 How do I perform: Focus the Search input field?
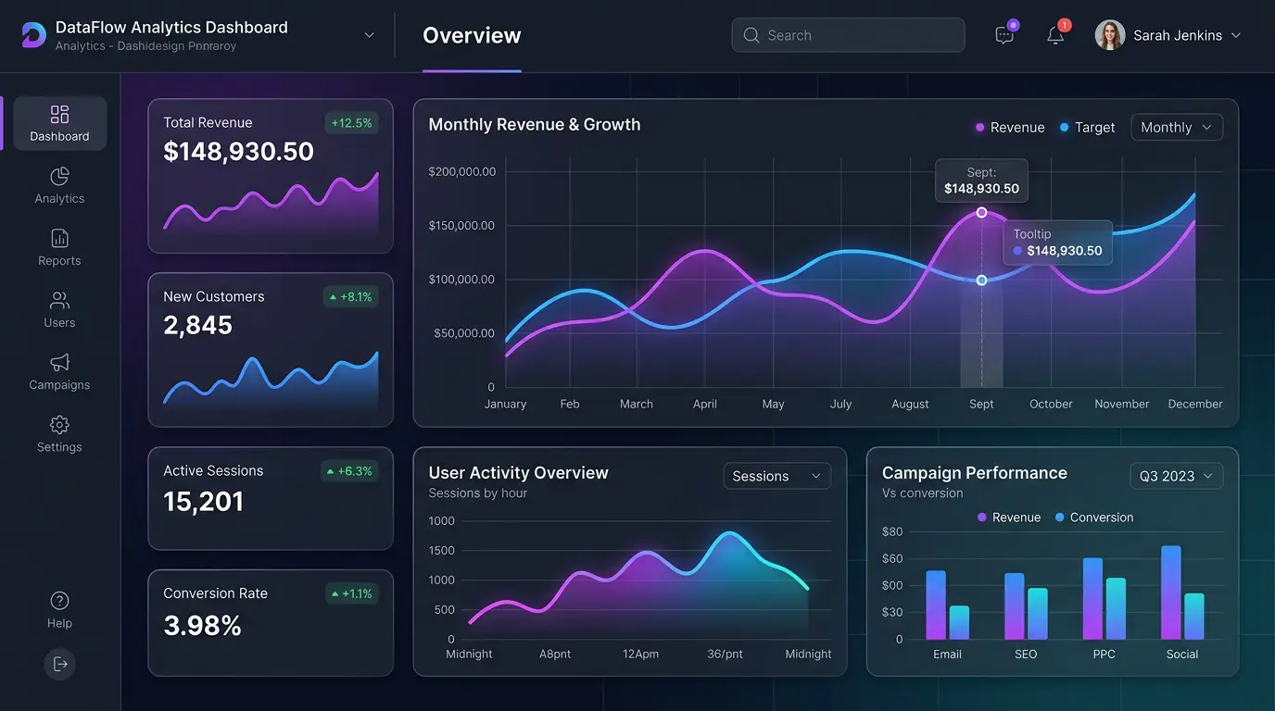pos(848,35)
